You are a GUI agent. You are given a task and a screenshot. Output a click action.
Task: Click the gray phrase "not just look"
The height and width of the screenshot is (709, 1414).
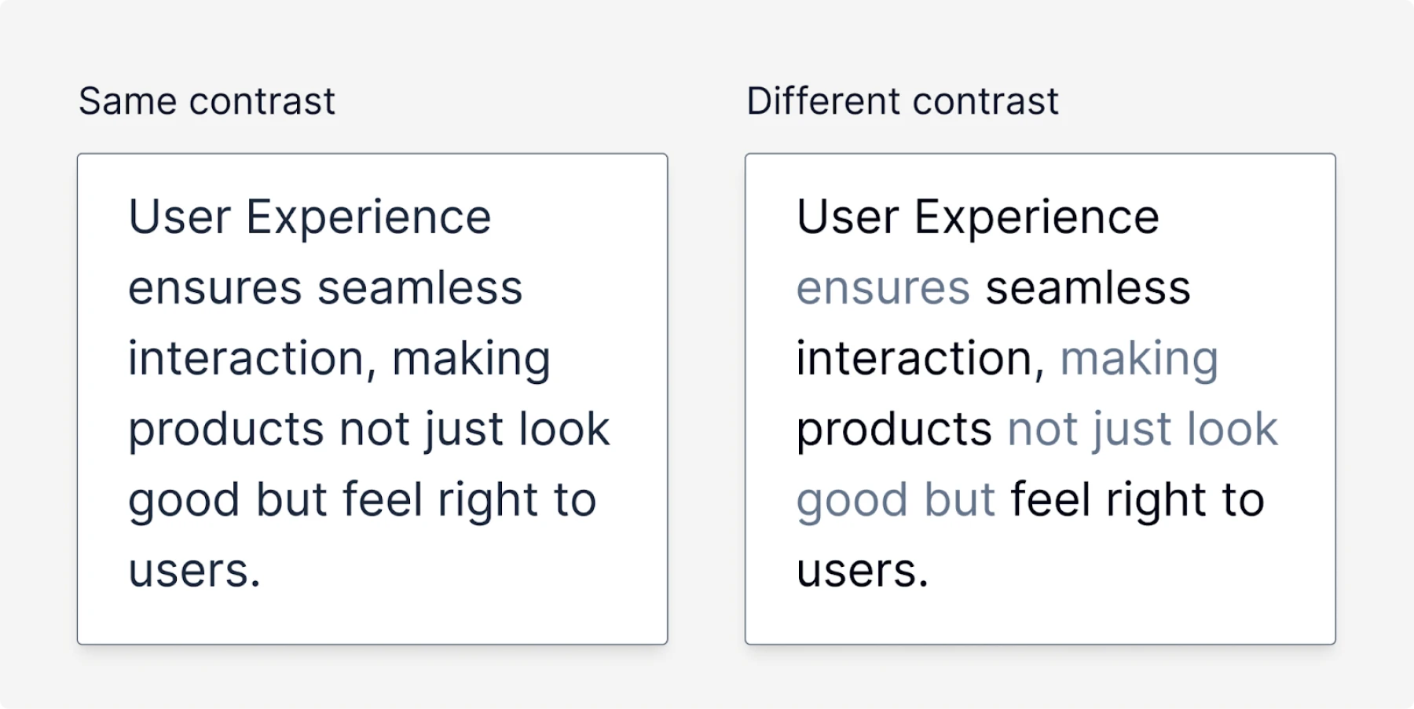[x=1142, y=429]
